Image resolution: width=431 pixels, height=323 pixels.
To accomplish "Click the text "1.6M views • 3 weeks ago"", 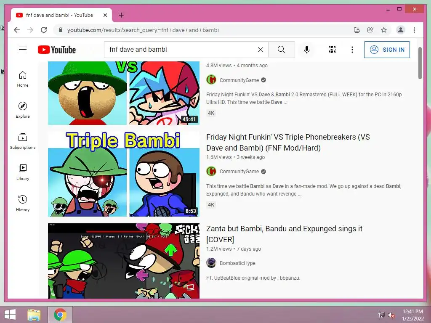I will (x=235, y=157).
